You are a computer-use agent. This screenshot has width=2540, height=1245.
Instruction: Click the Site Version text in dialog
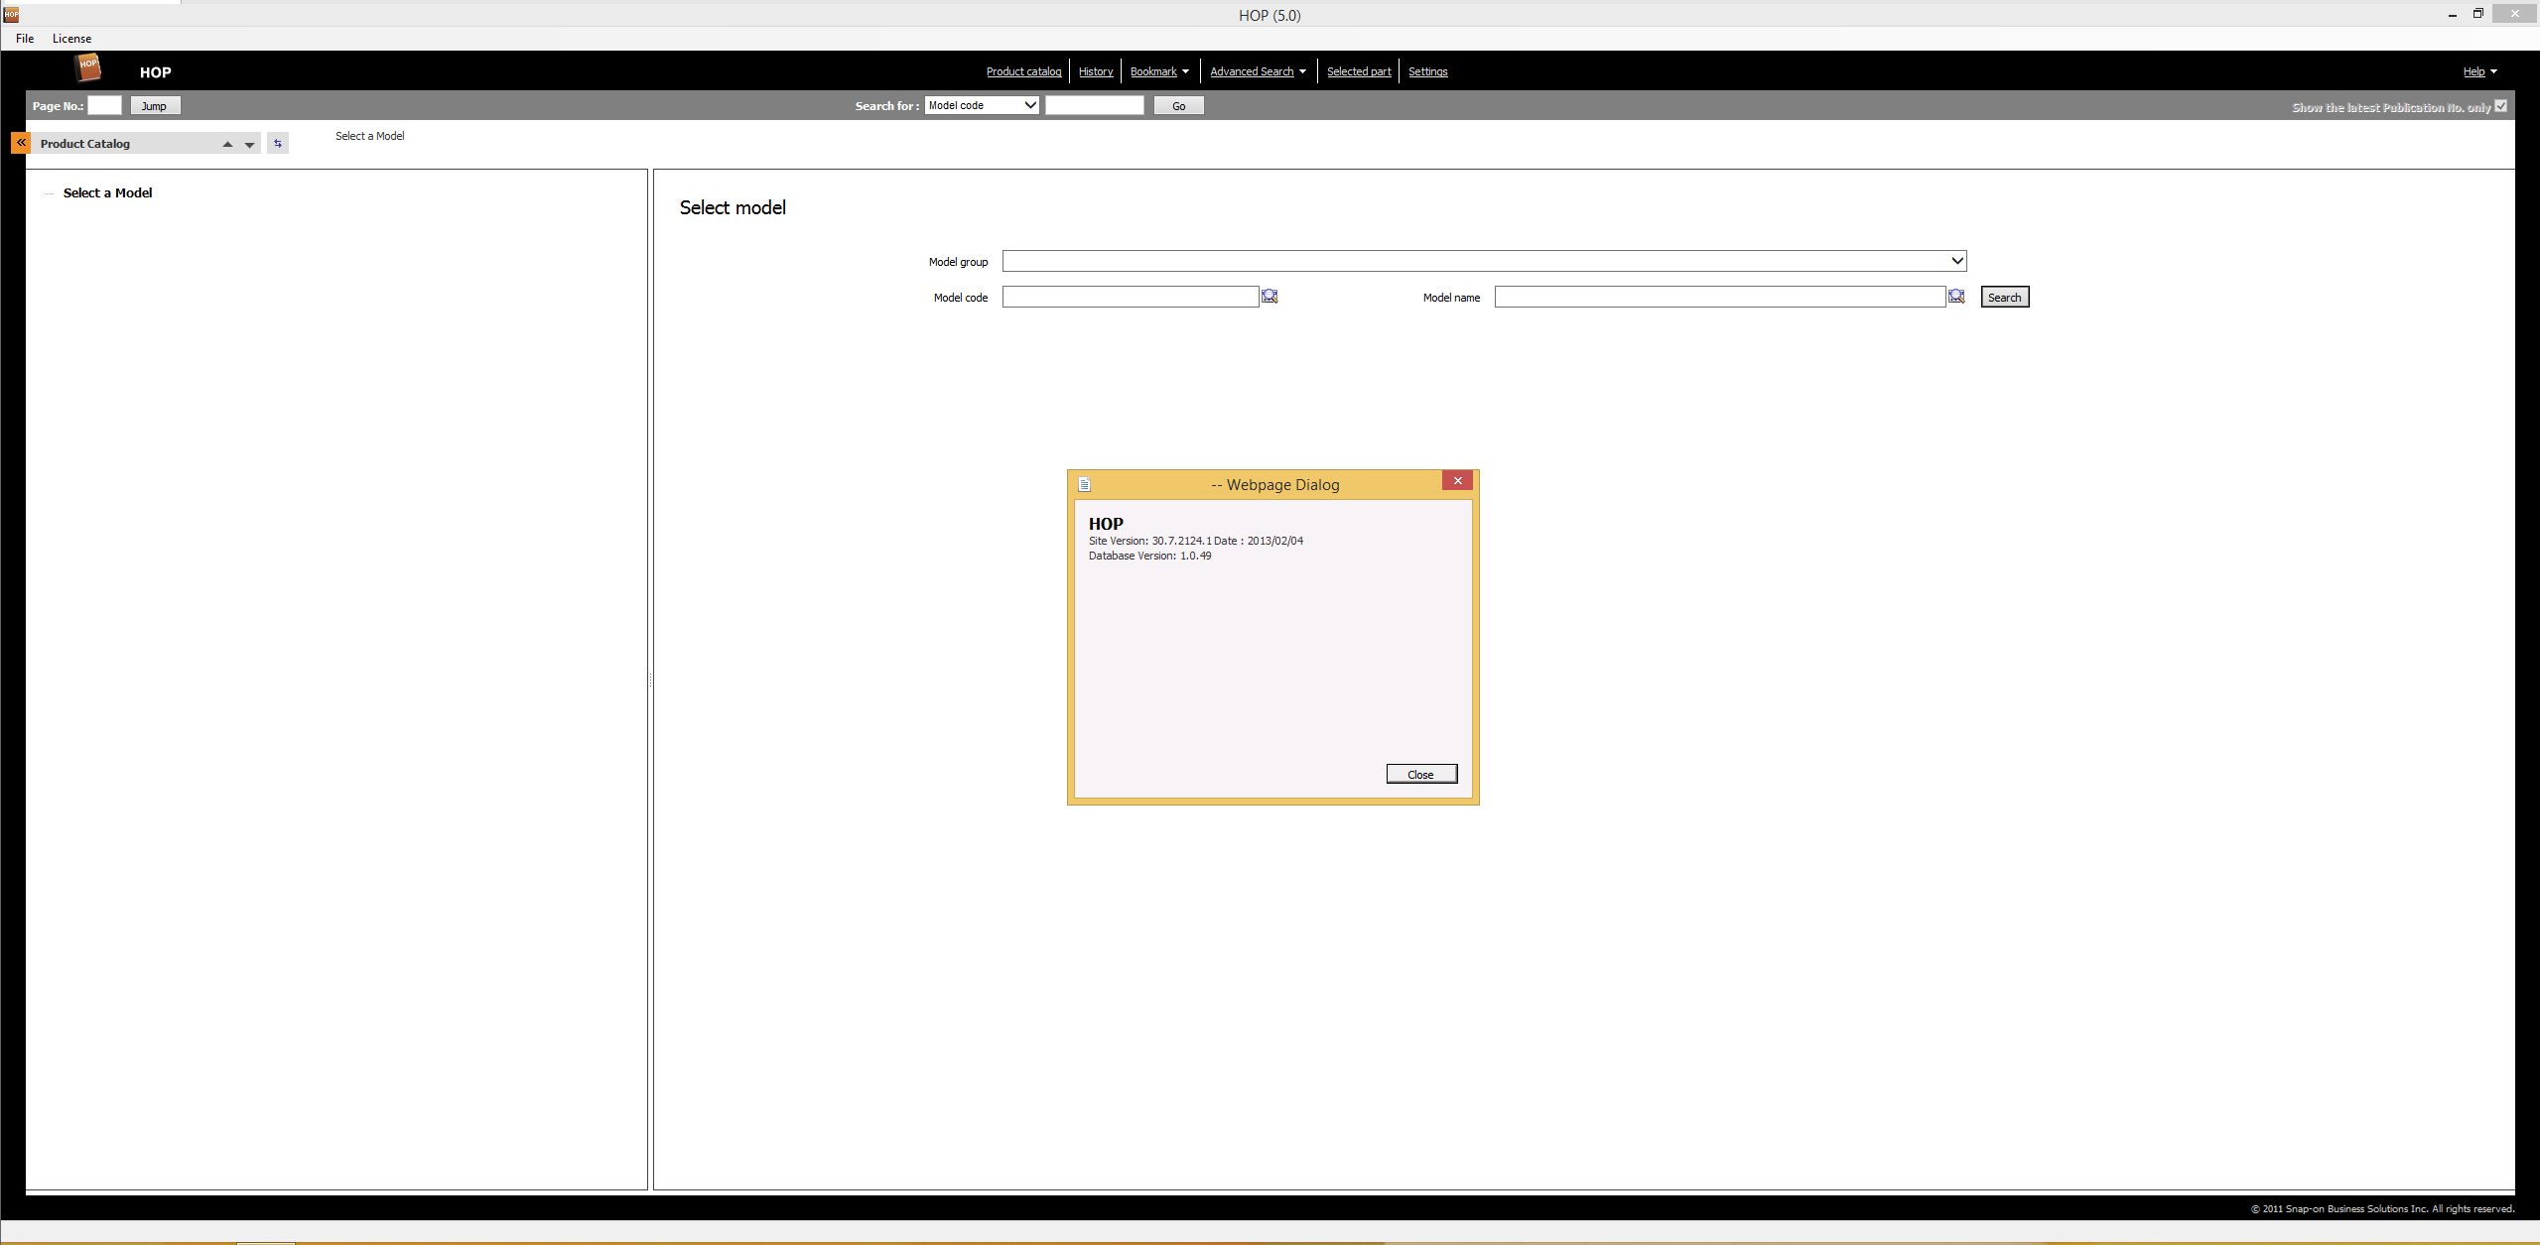1196,541
